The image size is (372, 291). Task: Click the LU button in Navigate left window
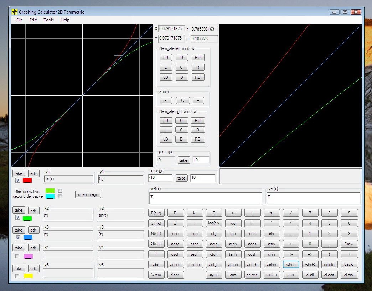(x=166, y=58)
